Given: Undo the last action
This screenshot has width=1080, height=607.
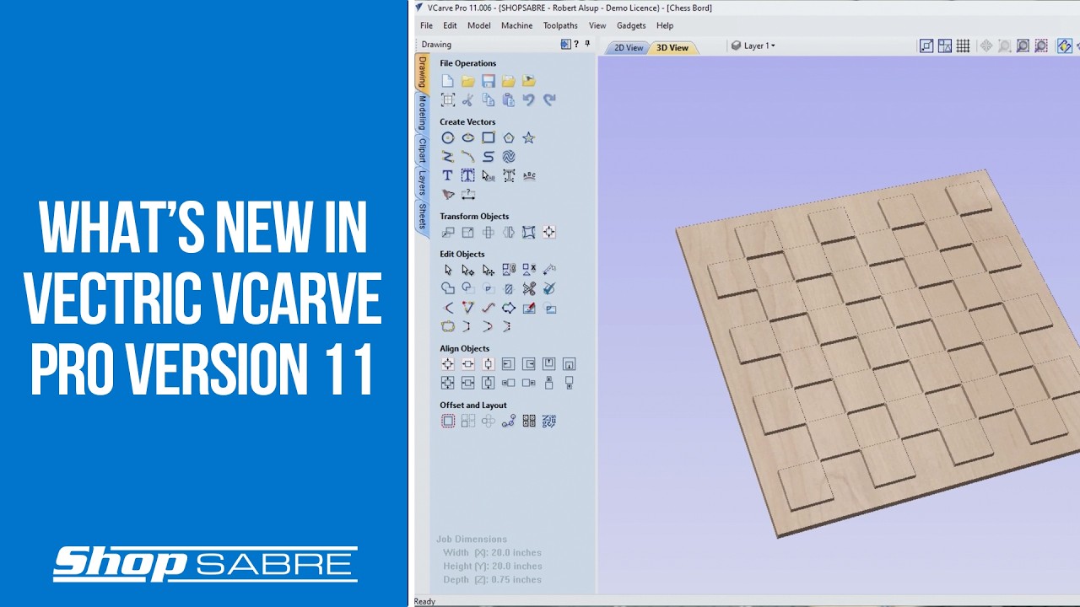Looking at the screenshot, I should tap(528, 99).
